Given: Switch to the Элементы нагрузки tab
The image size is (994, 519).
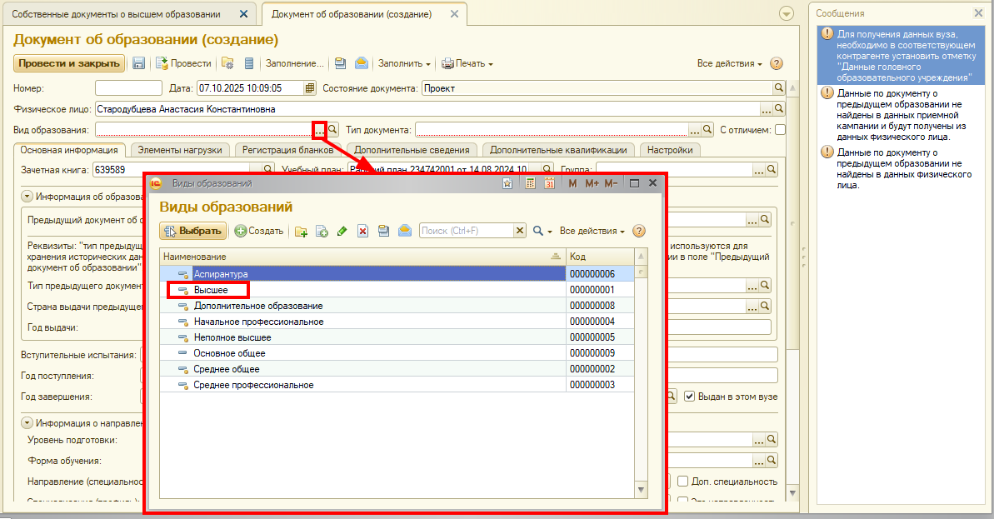Looking at the screenshot, I should click(180, 150).
